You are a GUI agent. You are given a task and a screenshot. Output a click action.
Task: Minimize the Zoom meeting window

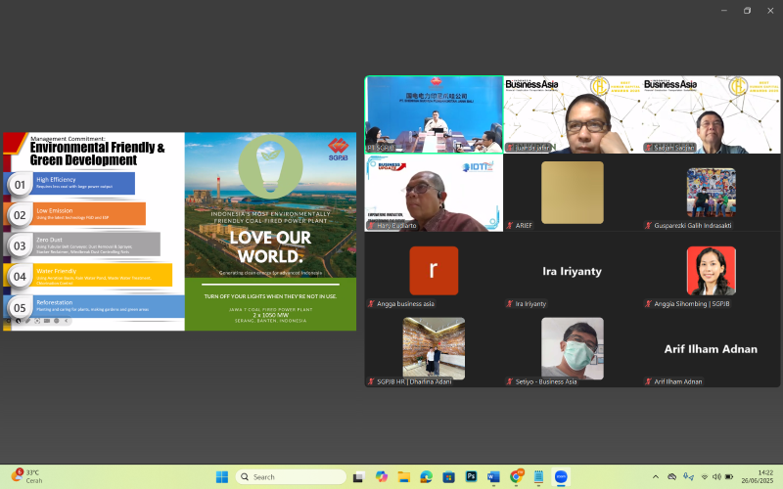(724, 11)
